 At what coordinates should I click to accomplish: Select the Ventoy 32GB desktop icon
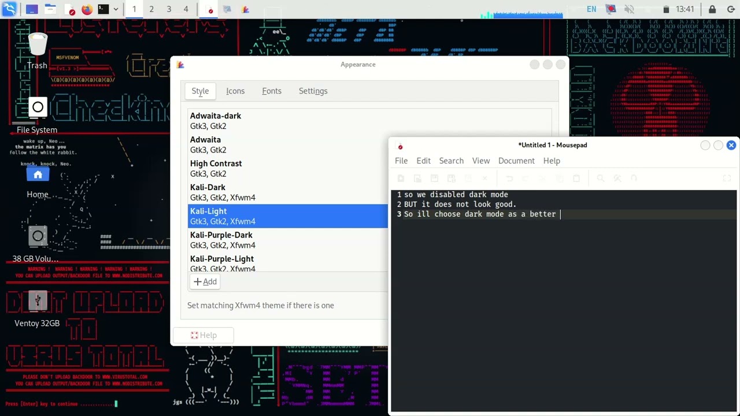point(37,309)
